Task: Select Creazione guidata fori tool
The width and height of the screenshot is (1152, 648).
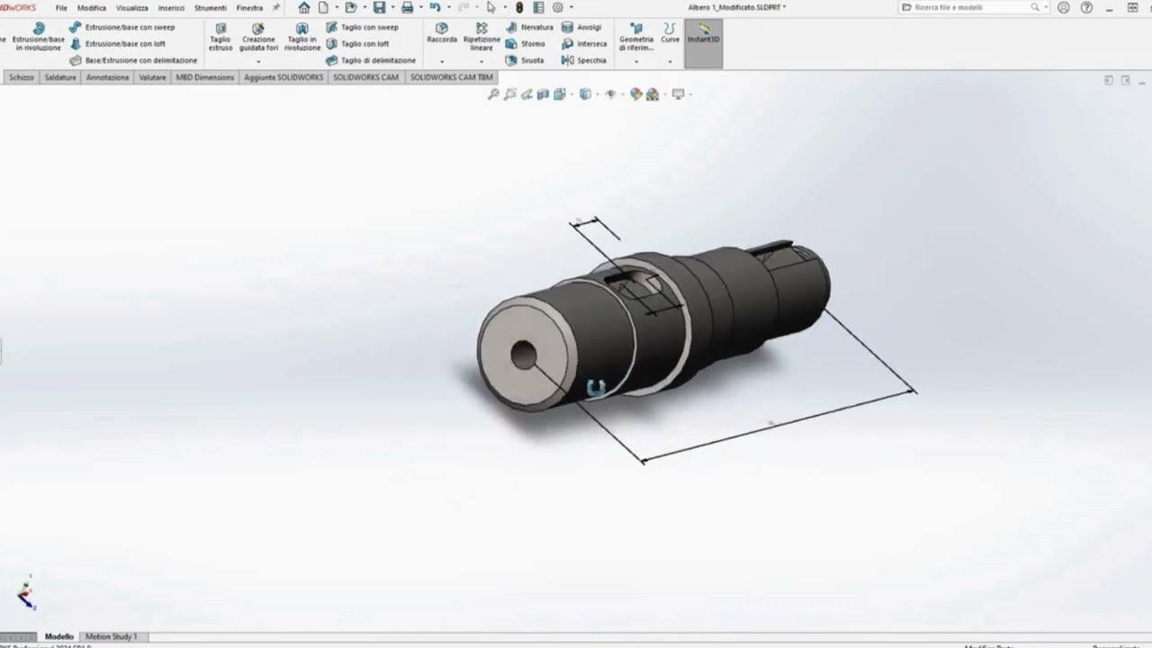Action: [x=258, y=37]
